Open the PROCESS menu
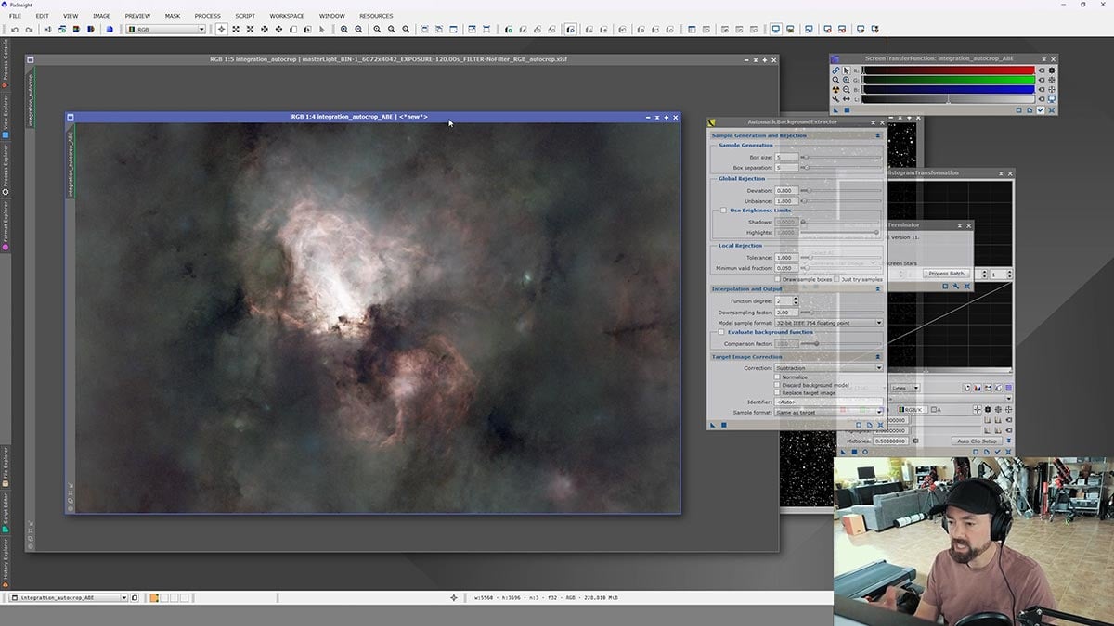Viewport: 1114px width, 626px height. click(x=208, y=15)
